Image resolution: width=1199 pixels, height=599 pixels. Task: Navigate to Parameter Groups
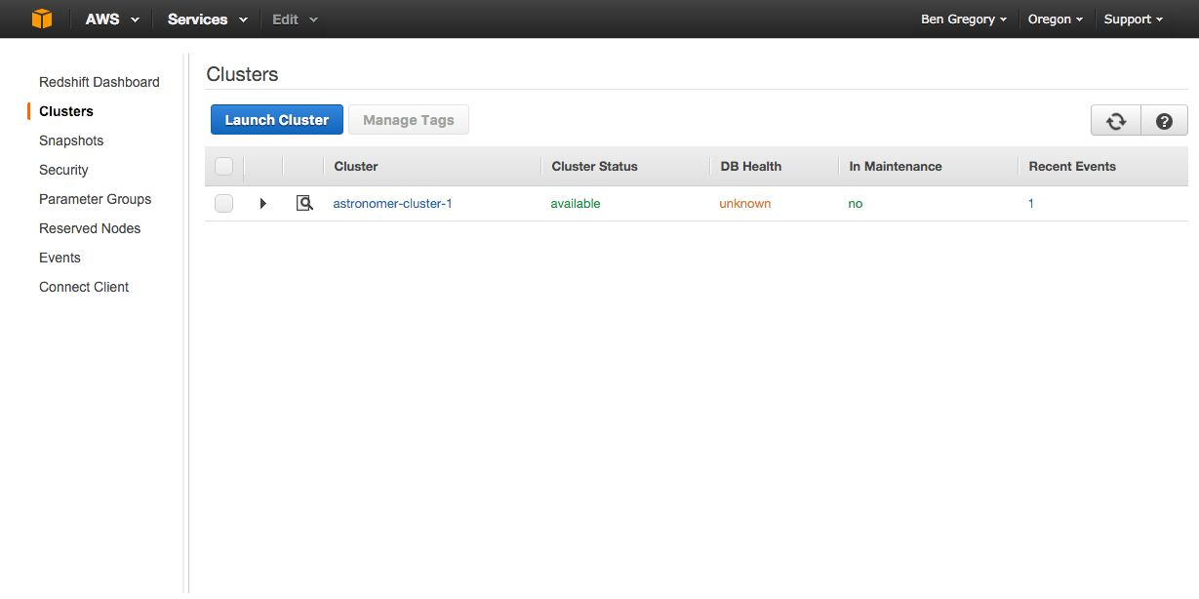[95, 199]
